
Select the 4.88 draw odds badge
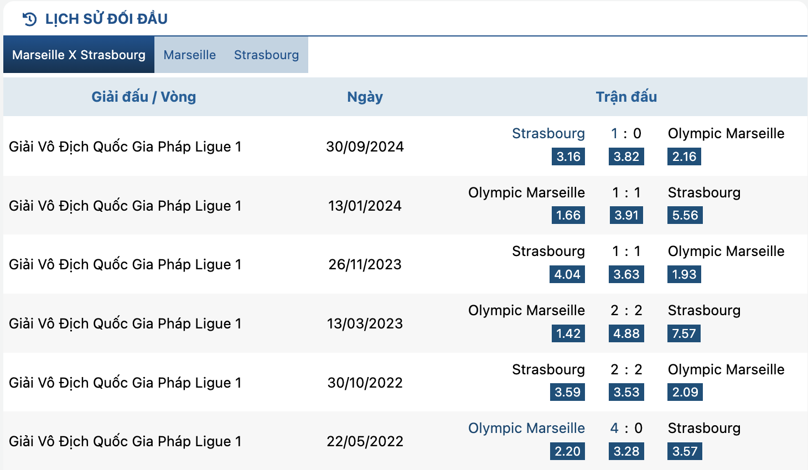click(x=626, y=333)
